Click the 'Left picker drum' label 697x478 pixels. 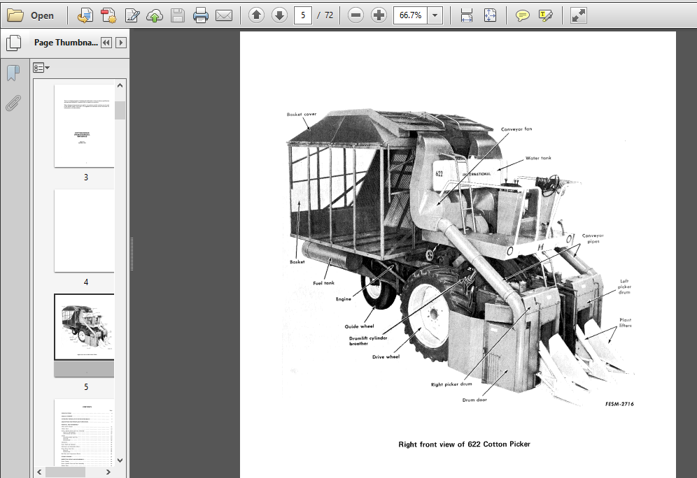click(x=624, y=287)
